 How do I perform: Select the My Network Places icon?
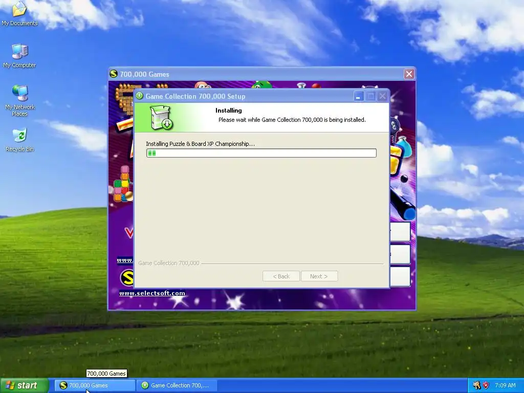click(x=19, y=100)
